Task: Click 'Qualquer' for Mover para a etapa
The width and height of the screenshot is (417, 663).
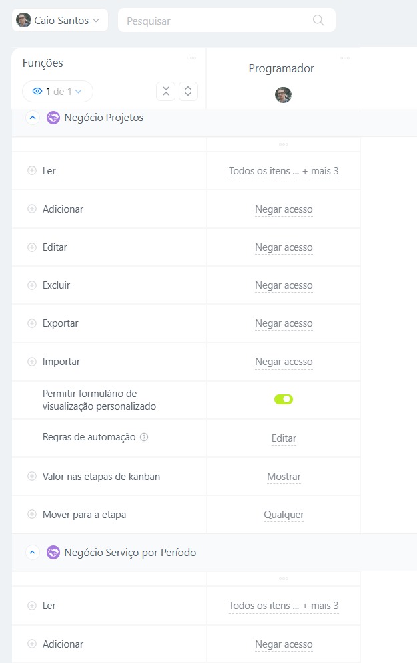Action: 284,515
